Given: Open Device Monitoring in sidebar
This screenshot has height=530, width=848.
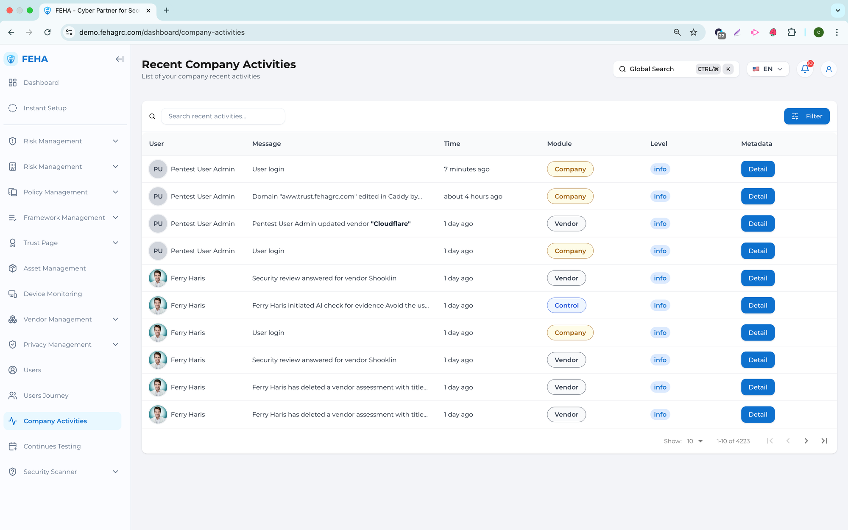Looking at the screenshot, I should coord(53,294).
